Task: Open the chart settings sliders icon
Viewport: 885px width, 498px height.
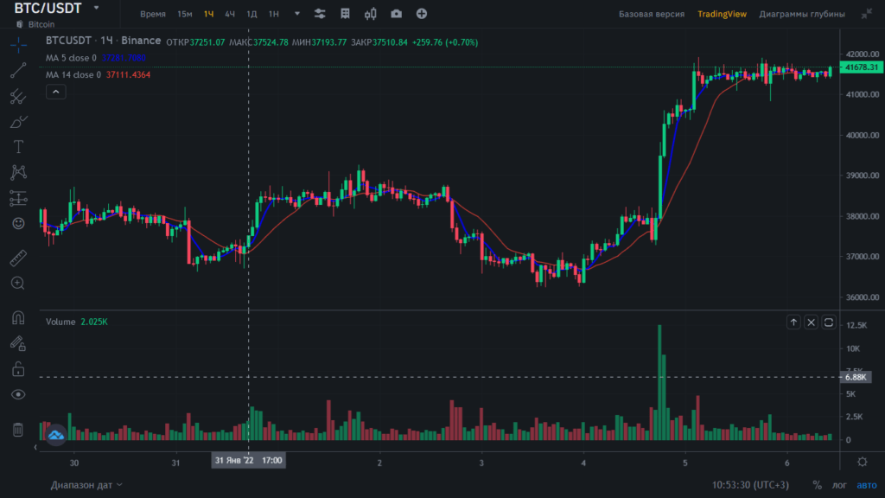Action: coord(320,14)
